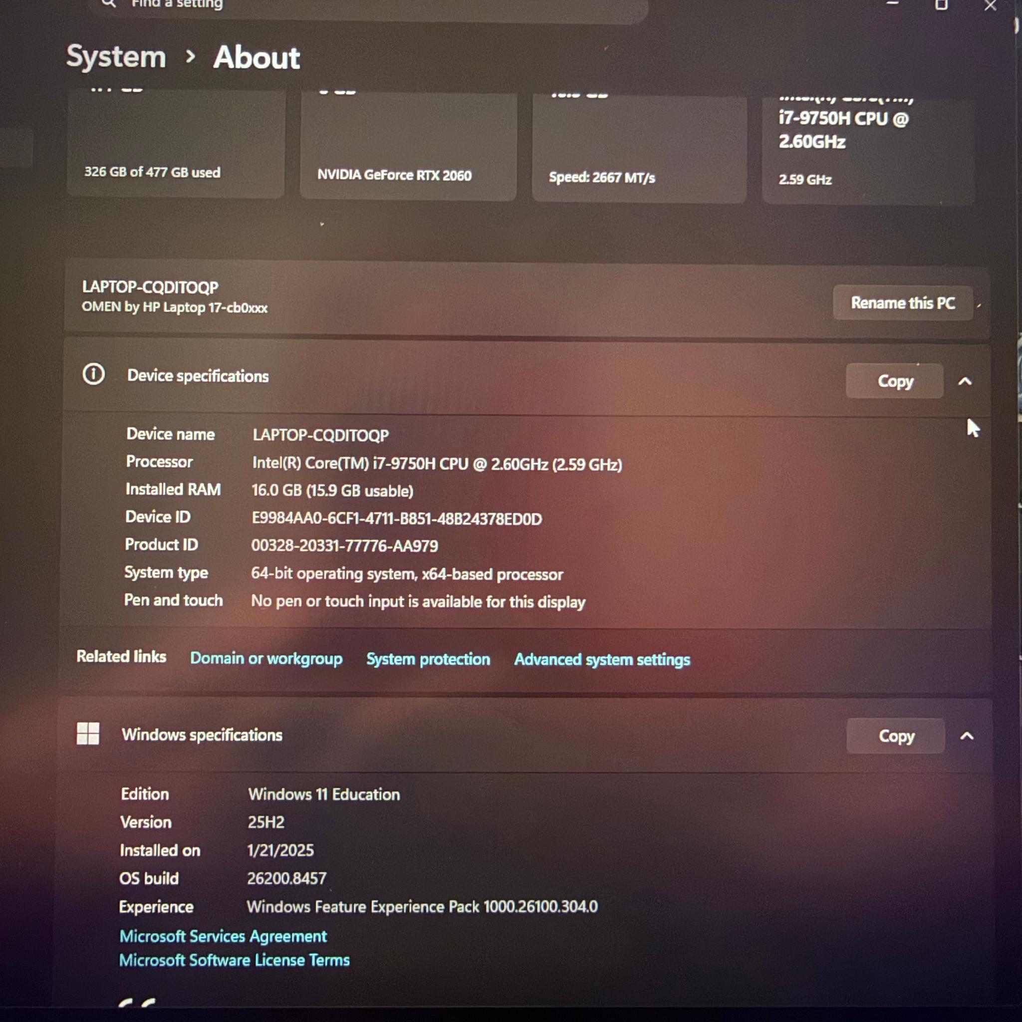Click the Rename this PC button
This screenshot has width=1022, height=1022.
(x=902, y=303)
